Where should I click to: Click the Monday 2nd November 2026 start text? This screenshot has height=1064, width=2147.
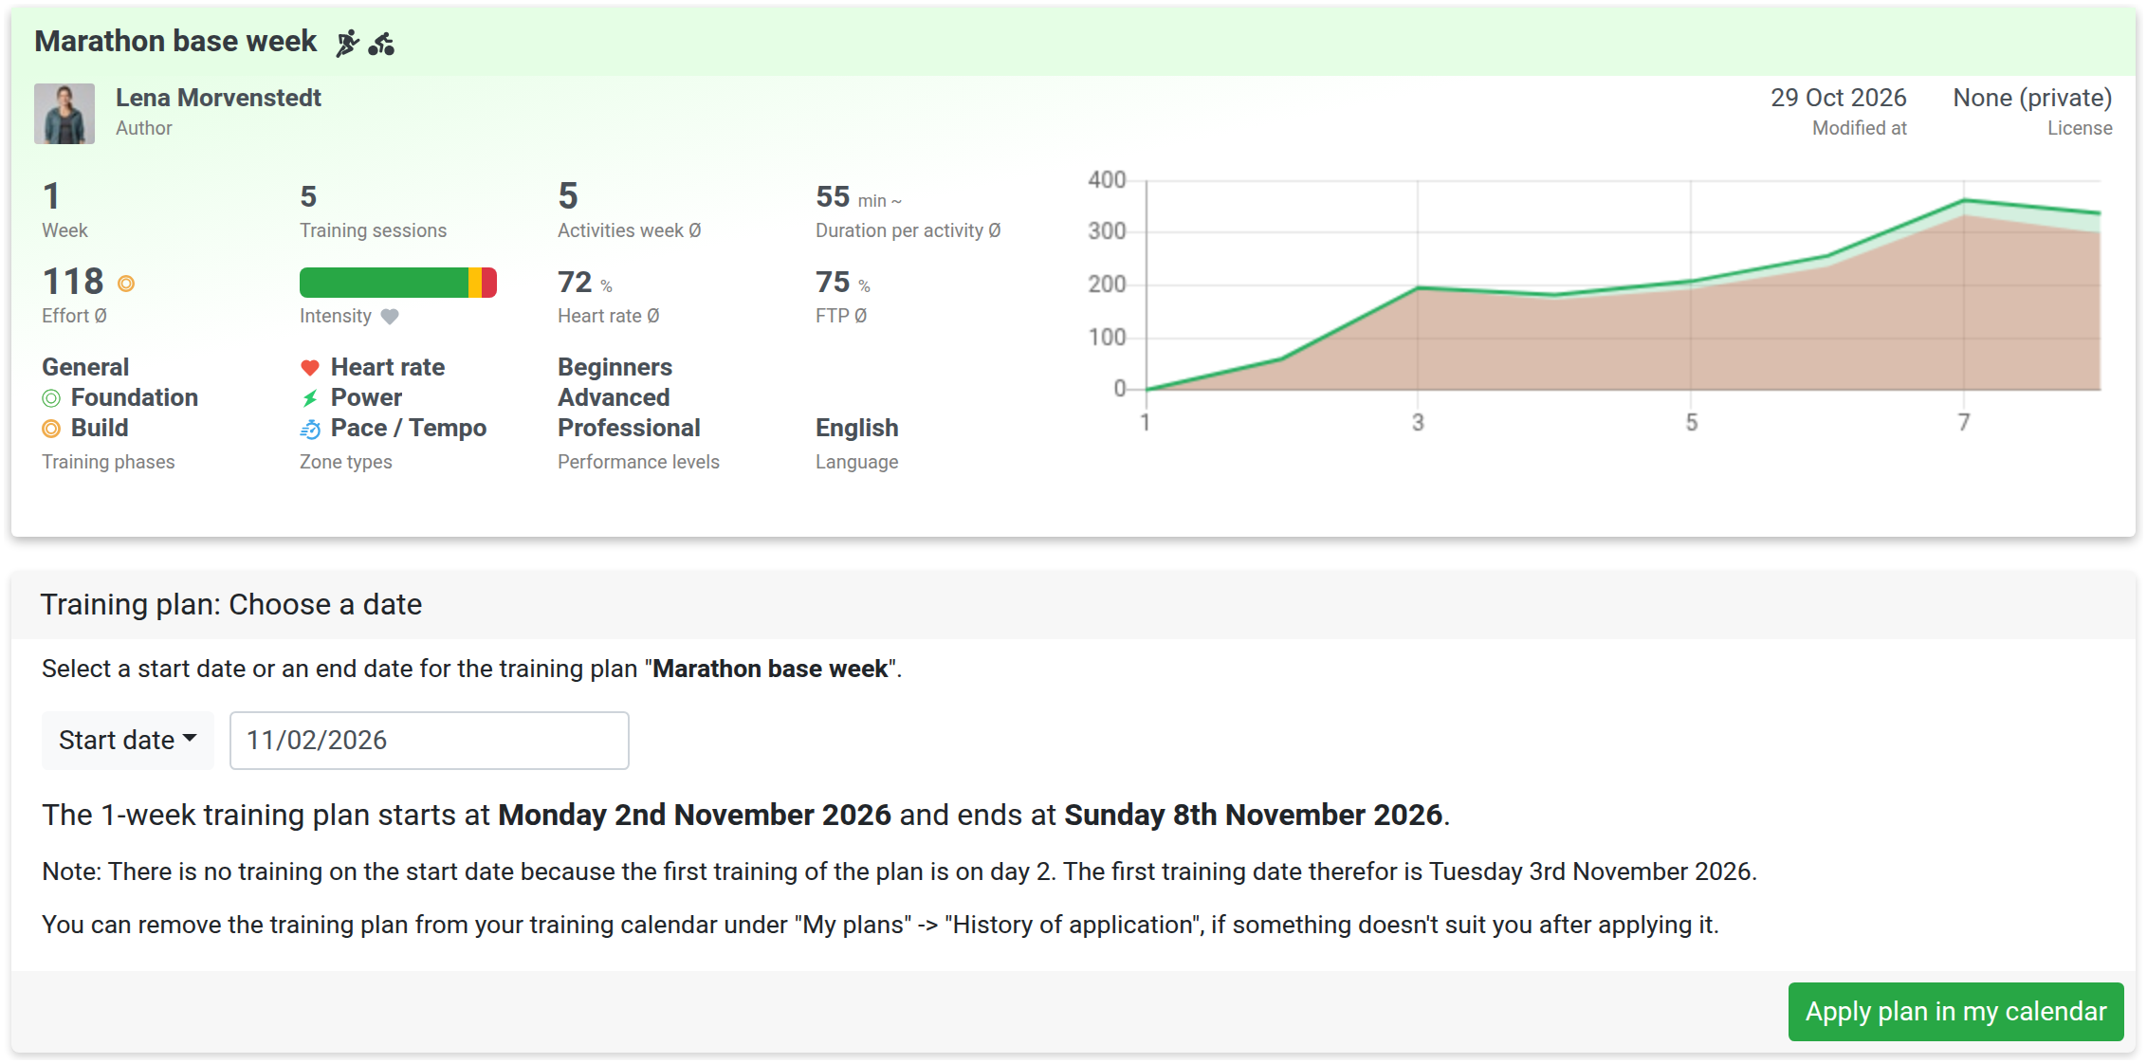pyautogui.click(x=694, y=815)
